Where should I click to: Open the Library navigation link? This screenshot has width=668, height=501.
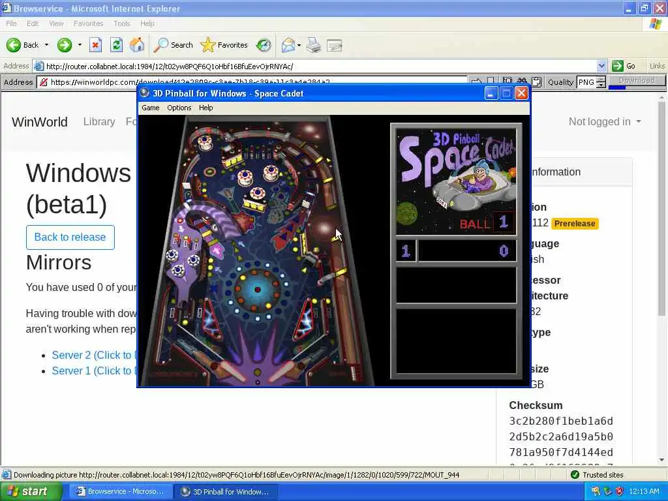99,122
